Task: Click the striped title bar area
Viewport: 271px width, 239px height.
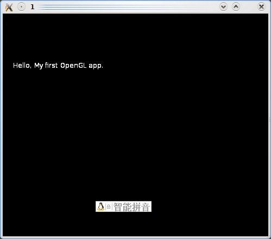Action: click(x=127, y=7)
